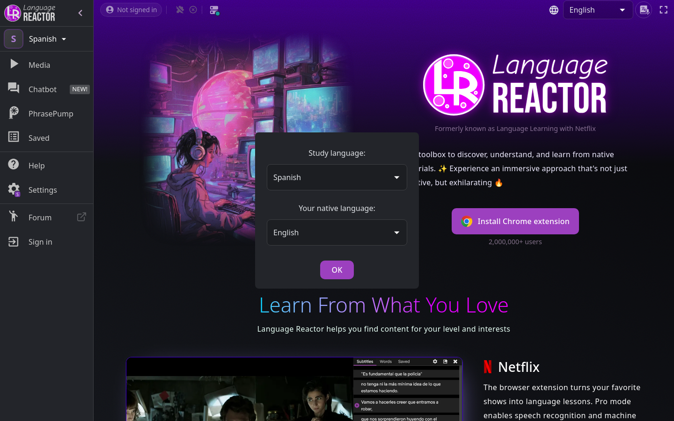This screenshot has height=421, width=674.
Task: Click the crossed-out pin icon in top bar
Action: coord(180,10)
